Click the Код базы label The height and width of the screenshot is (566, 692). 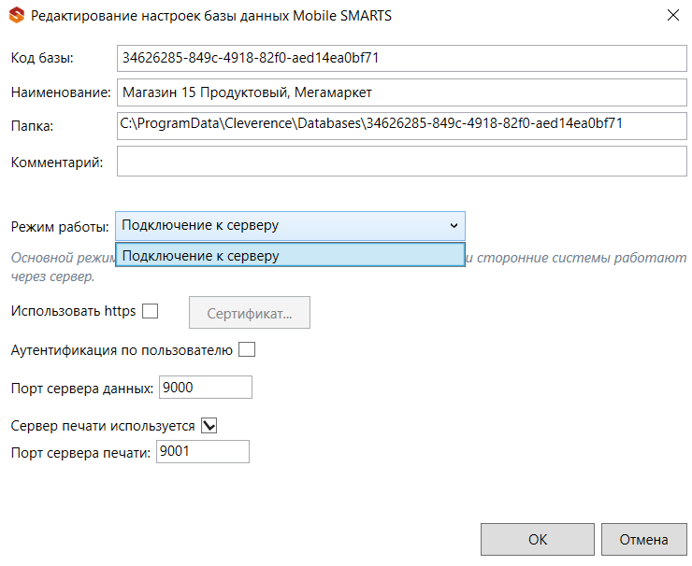coord(42,58)
